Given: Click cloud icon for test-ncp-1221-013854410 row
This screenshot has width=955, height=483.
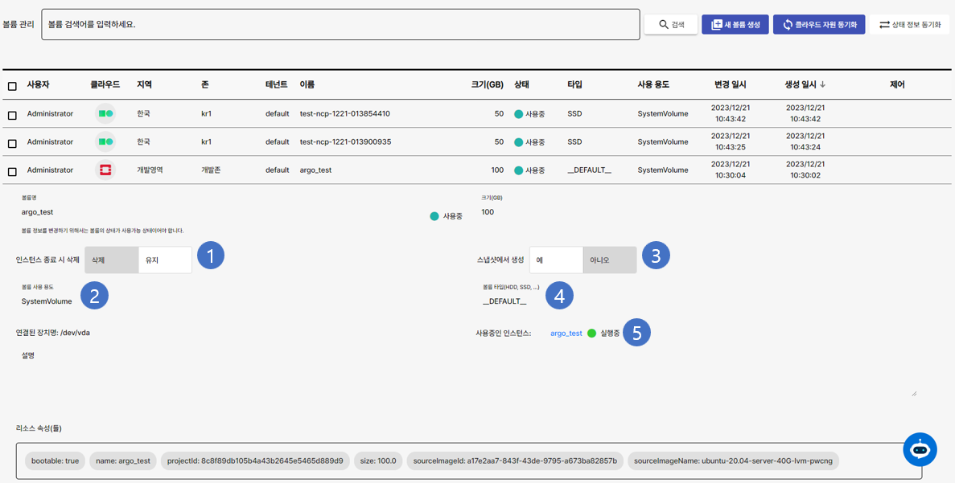Looking at the screenshot, I should coord(105,114).
